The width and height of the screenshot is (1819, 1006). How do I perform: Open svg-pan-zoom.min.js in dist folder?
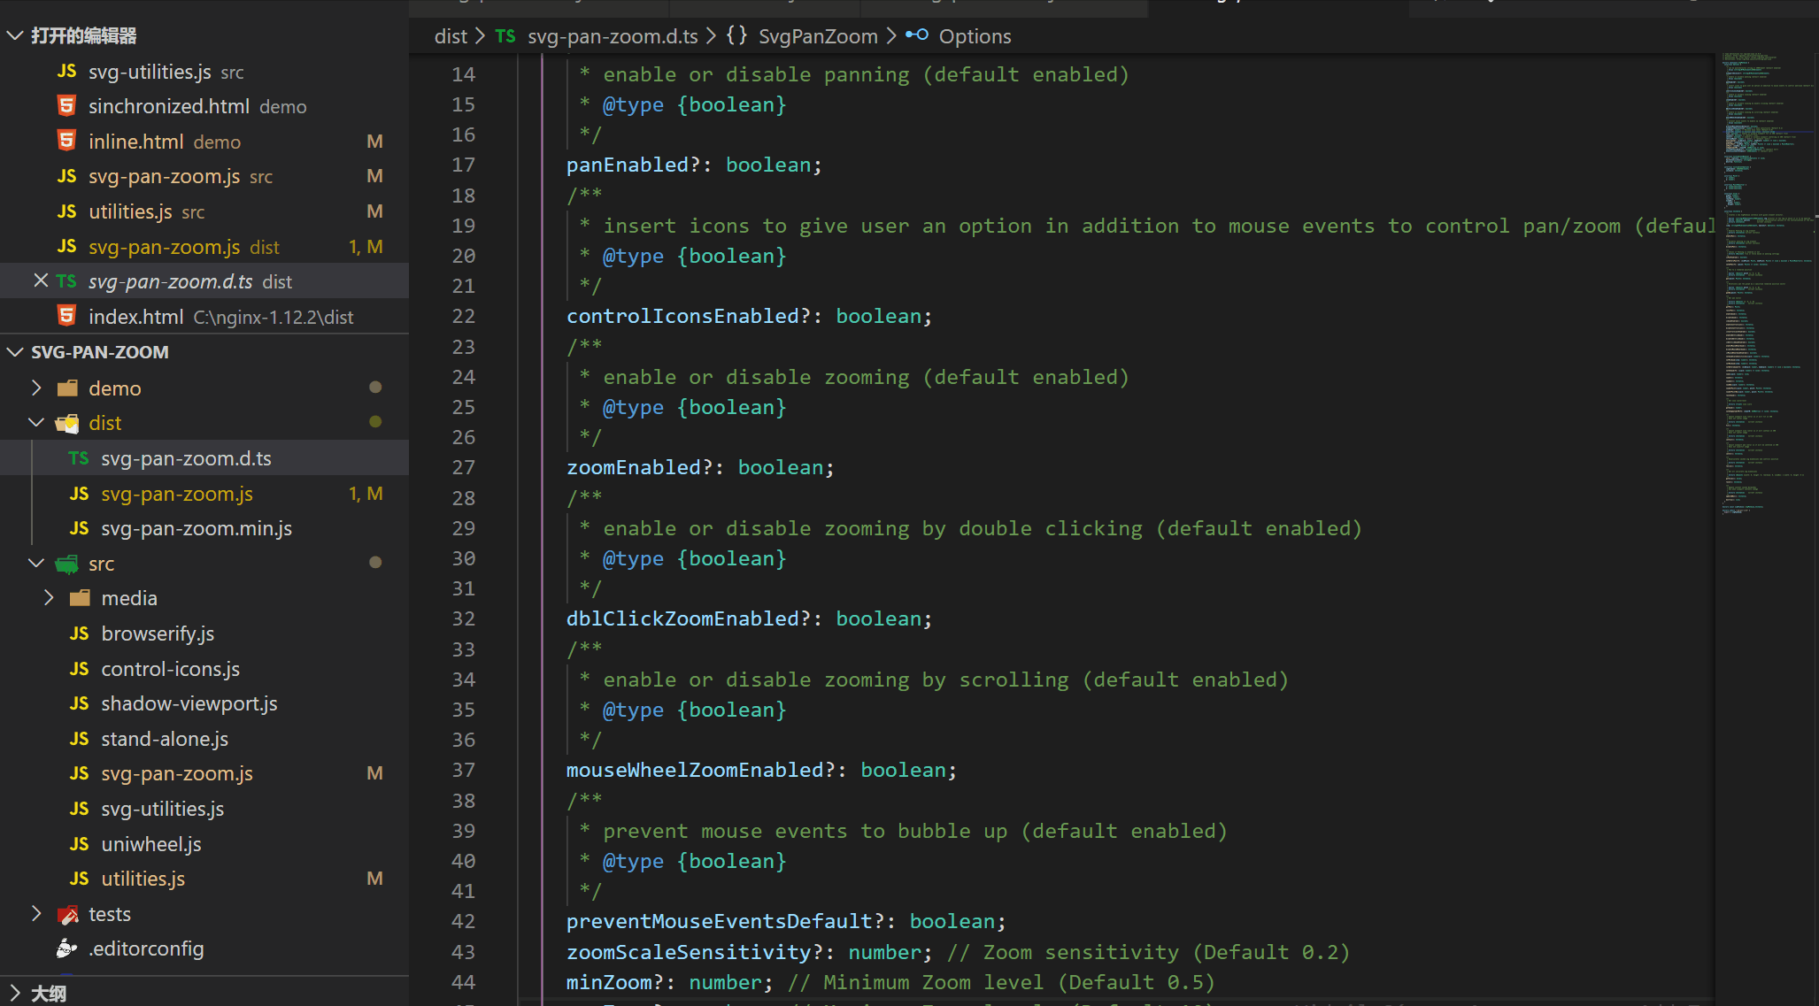pos(196,528)
